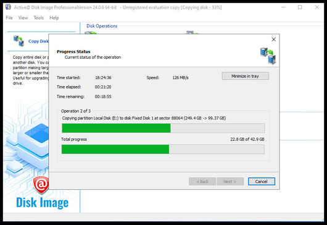
Task: Click the disabled Next button
Action: pyautogui.click(x=230, y=181)
